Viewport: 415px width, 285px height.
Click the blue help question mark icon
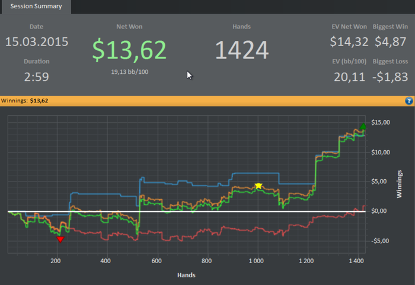point(409,101)
